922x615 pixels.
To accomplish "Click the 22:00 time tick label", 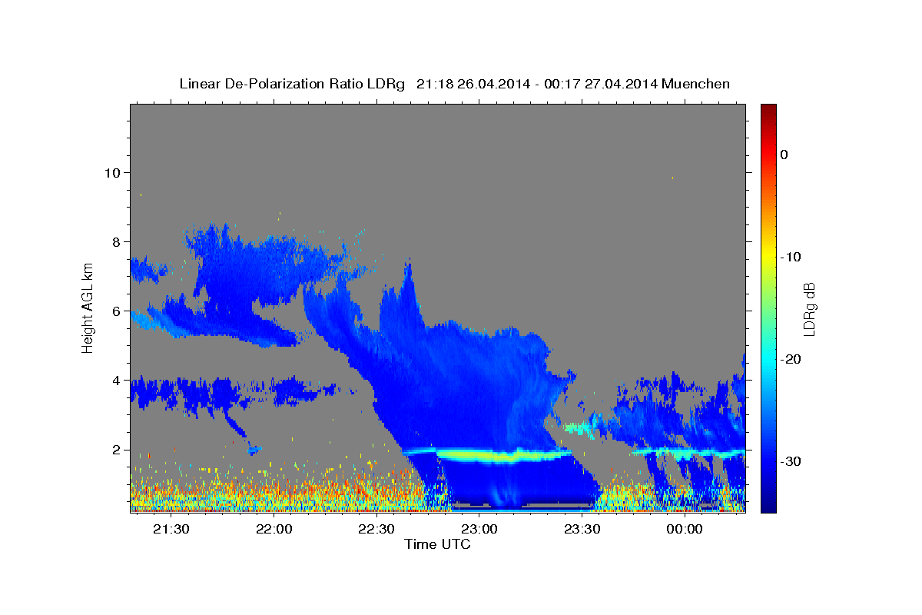I will point(274,529).
